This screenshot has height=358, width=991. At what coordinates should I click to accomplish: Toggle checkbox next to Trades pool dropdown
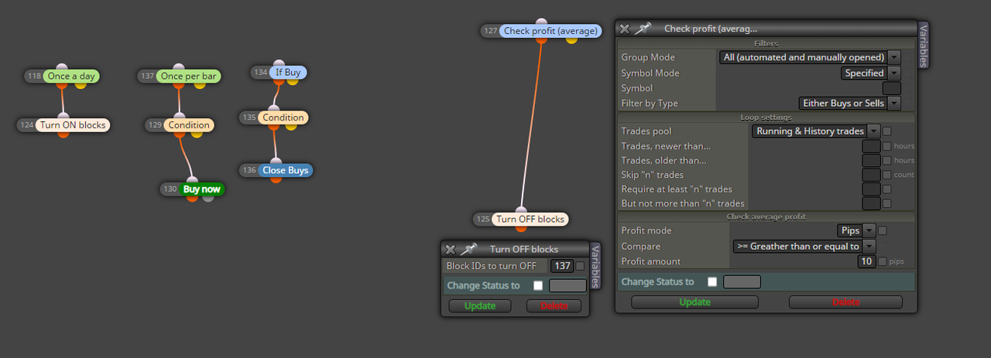coord(887,131)
